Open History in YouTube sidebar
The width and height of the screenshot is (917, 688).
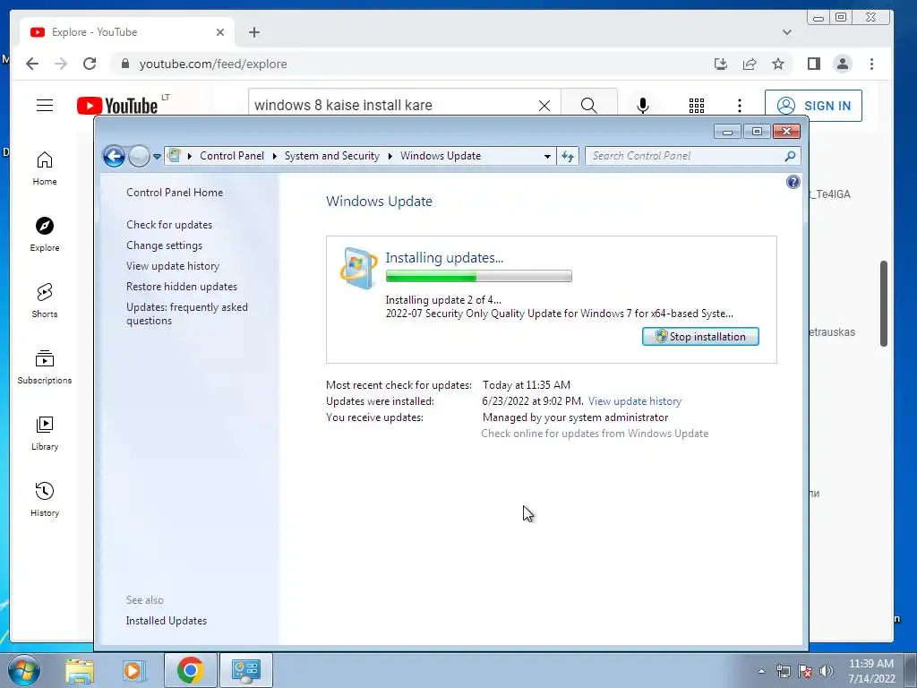click(x=45, y=499)
